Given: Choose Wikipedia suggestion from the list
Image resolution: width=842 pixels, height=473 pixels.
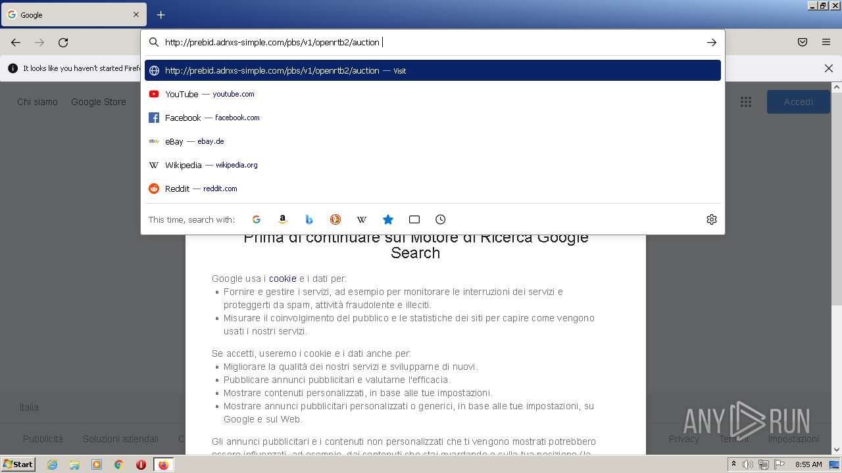Looking at the screenshot, I should coord(433,165).
